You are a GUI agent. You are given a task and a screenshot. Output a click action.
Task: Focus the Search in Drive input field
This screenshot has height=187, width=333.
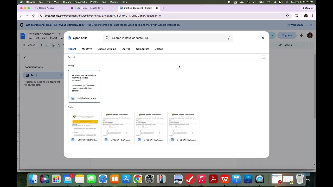[168, 38]
